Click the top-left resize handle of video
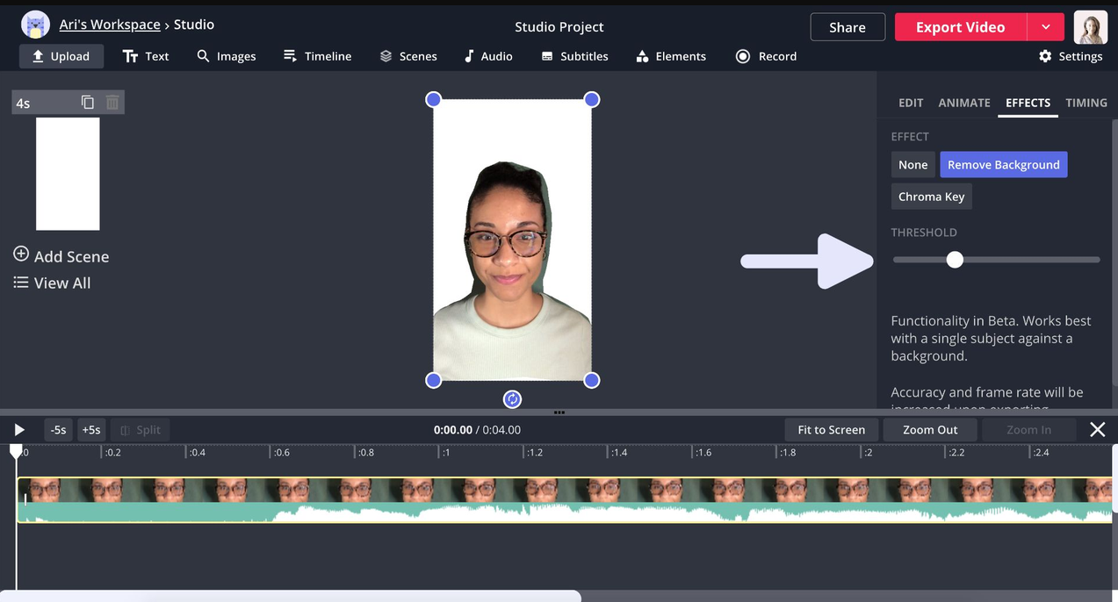This screenshot has width=1118, height=602. 433,99
